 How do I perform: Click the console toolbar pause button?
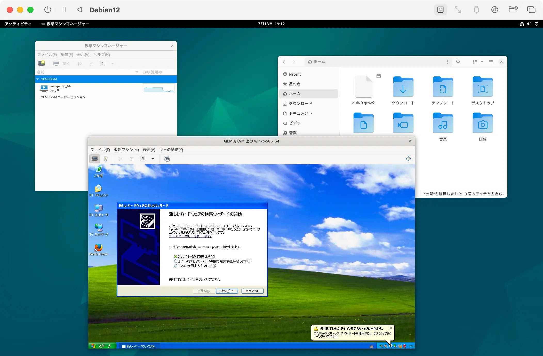click(x=132, y=159)
